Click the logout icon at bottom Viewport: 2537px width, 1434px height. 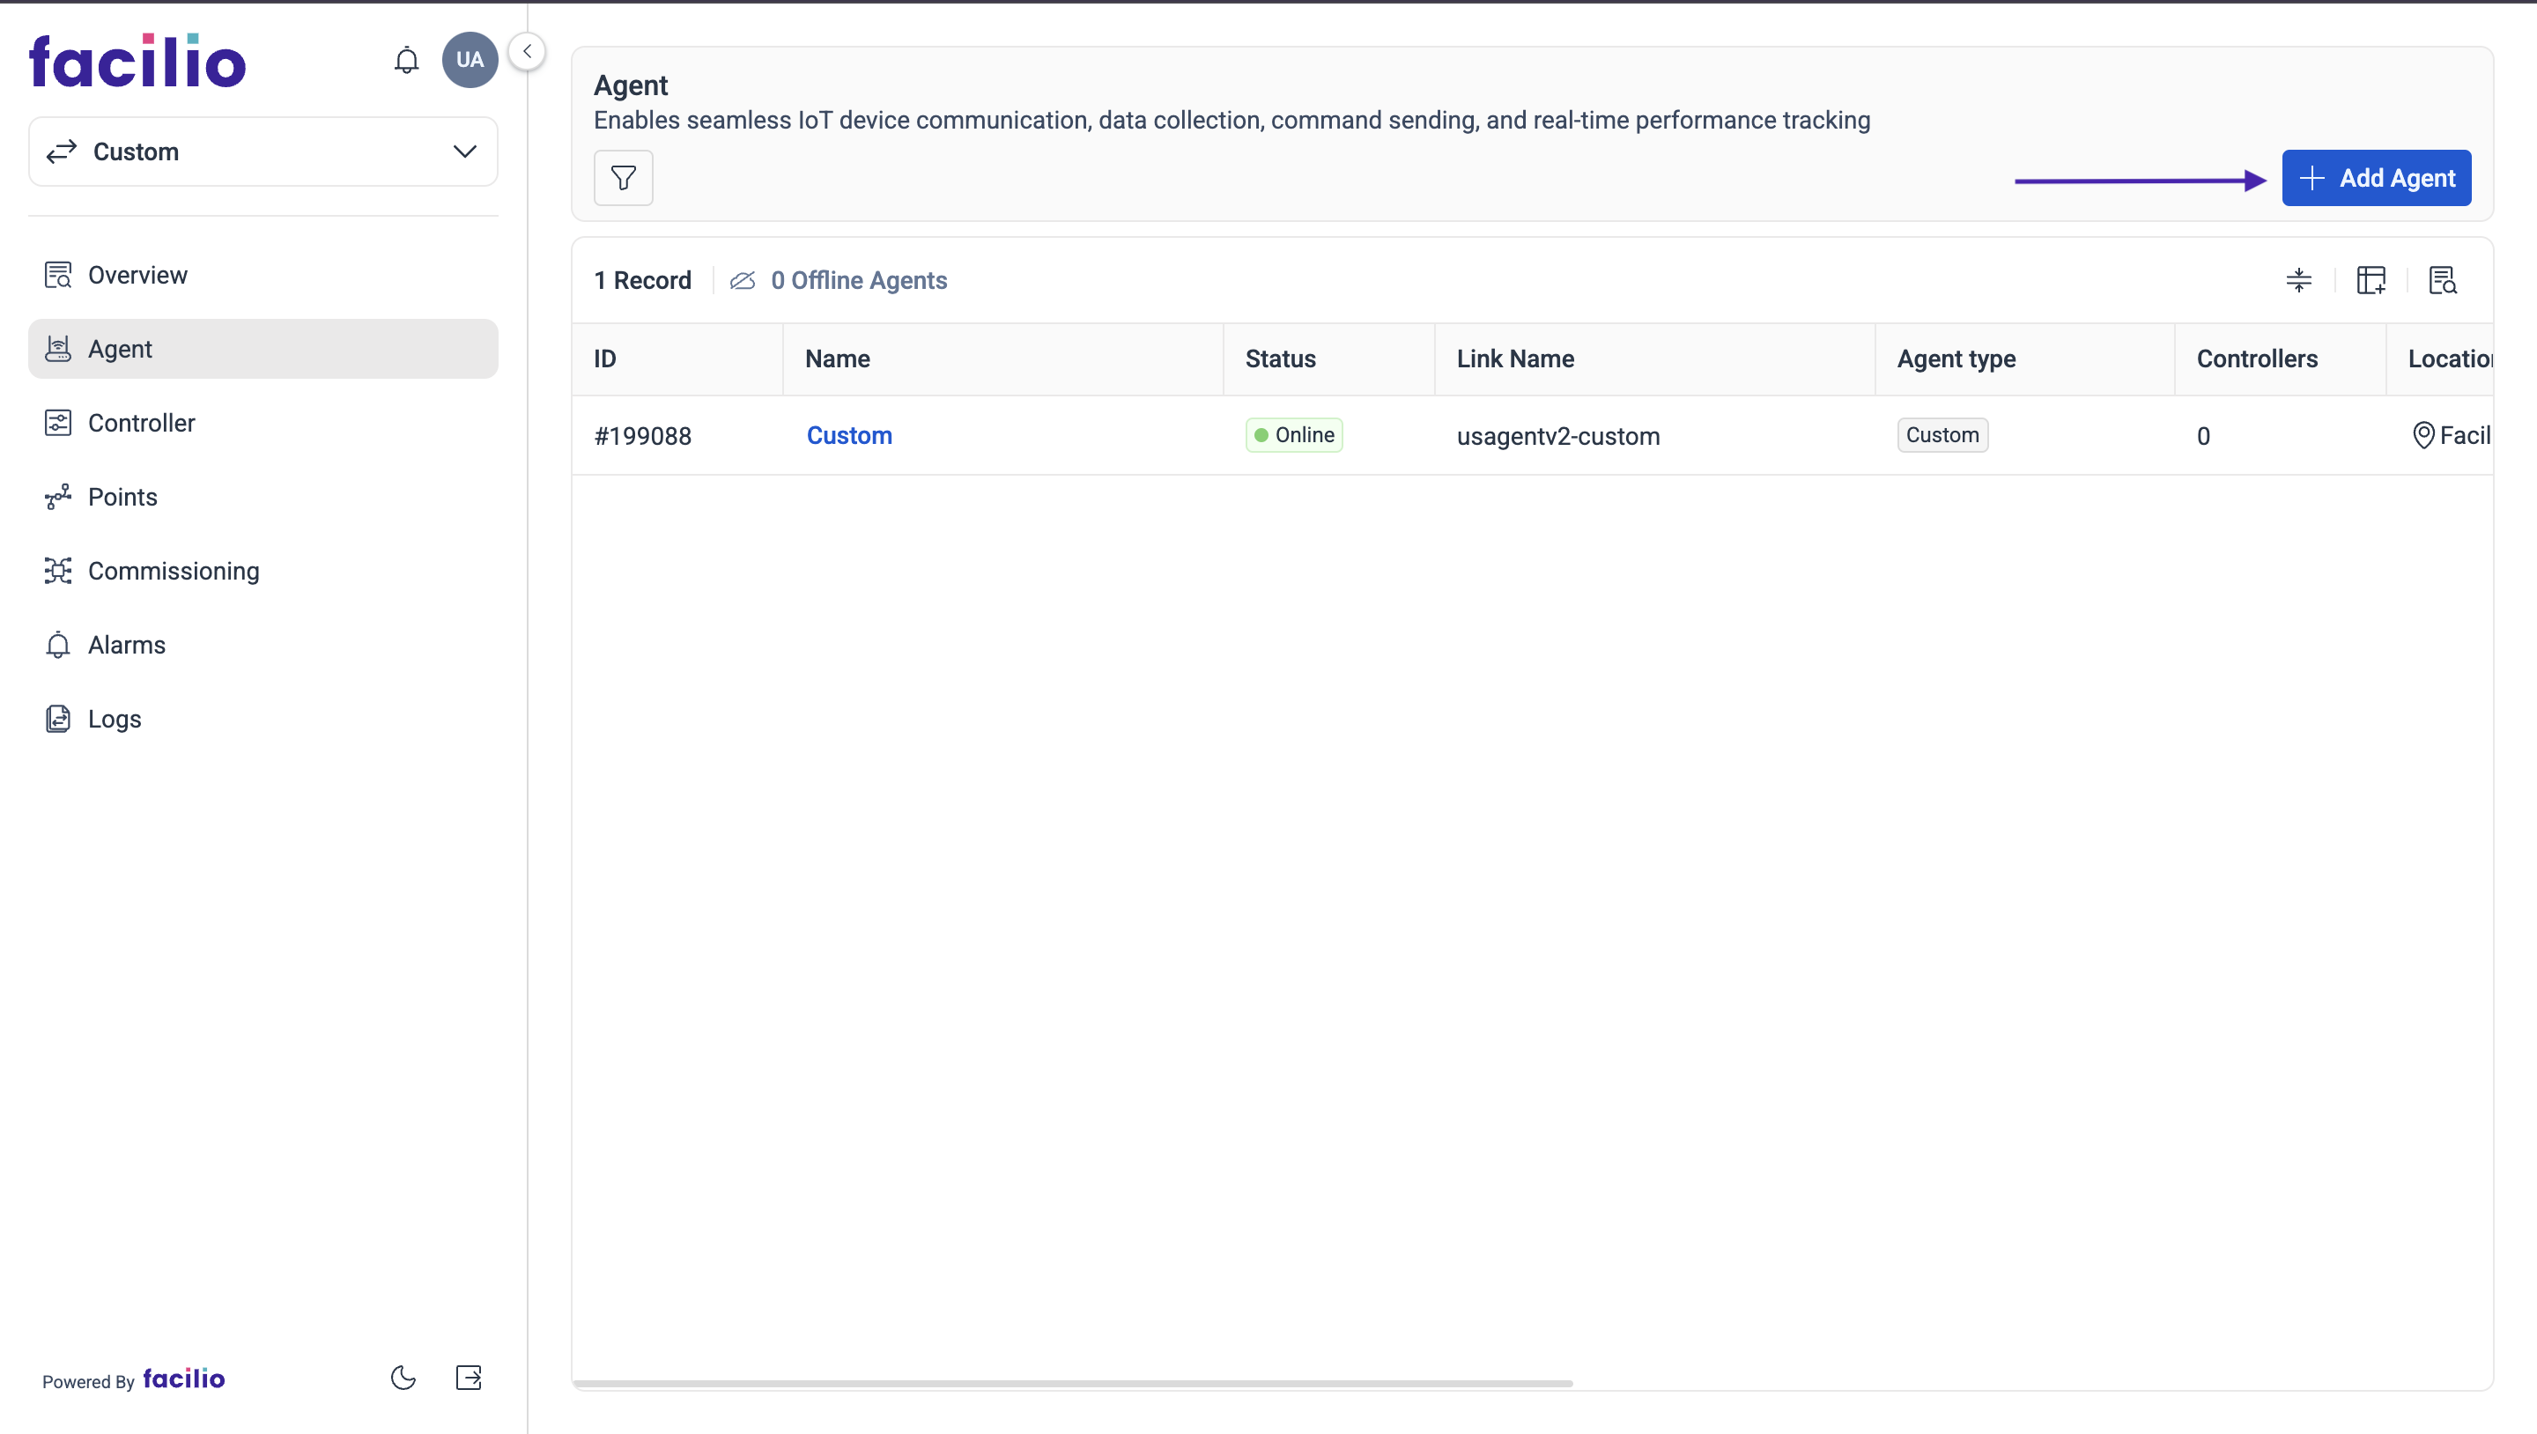click(469, 1378)
